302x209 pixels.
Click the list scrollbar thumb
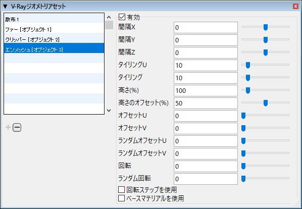point(109,25)
